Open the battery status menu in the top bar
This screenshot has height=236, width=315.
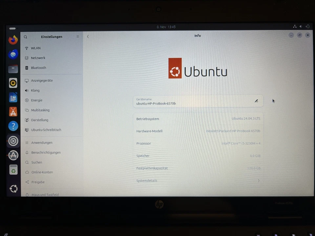[x=307, y=26]
